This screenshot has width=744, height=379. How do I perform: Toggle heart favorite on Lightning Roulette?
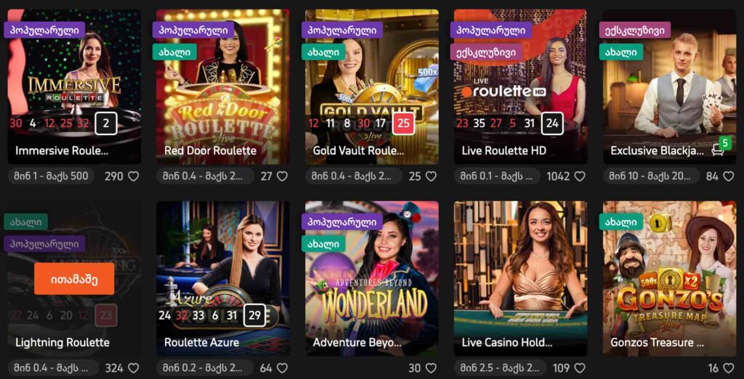point(134,368)
